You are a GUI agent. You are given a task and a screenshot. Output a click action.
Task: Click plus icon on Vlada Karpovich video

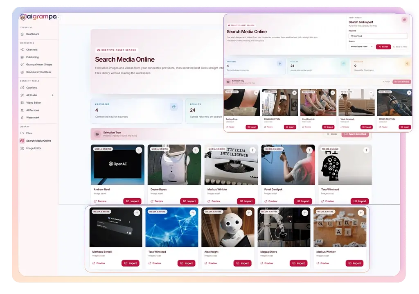371,93
